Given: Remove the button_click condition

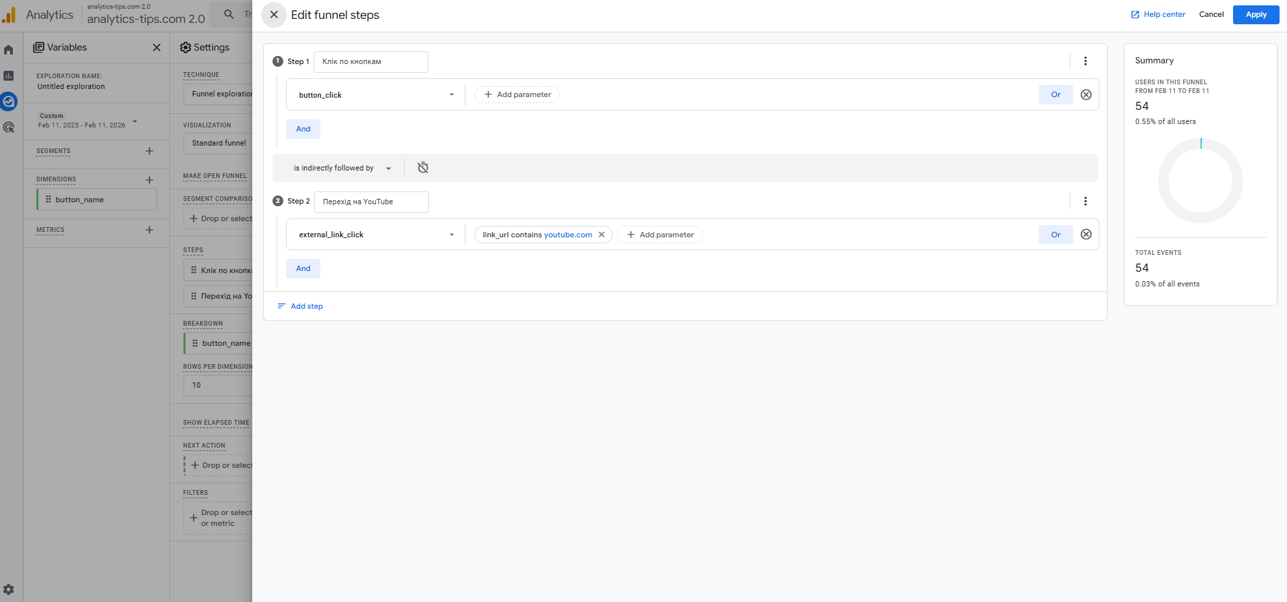Looking at the screenshot, I should coord(1086,95).
